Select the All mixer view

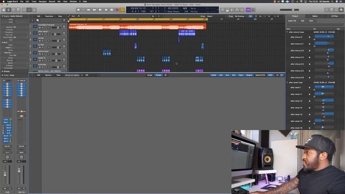[165, 75]
